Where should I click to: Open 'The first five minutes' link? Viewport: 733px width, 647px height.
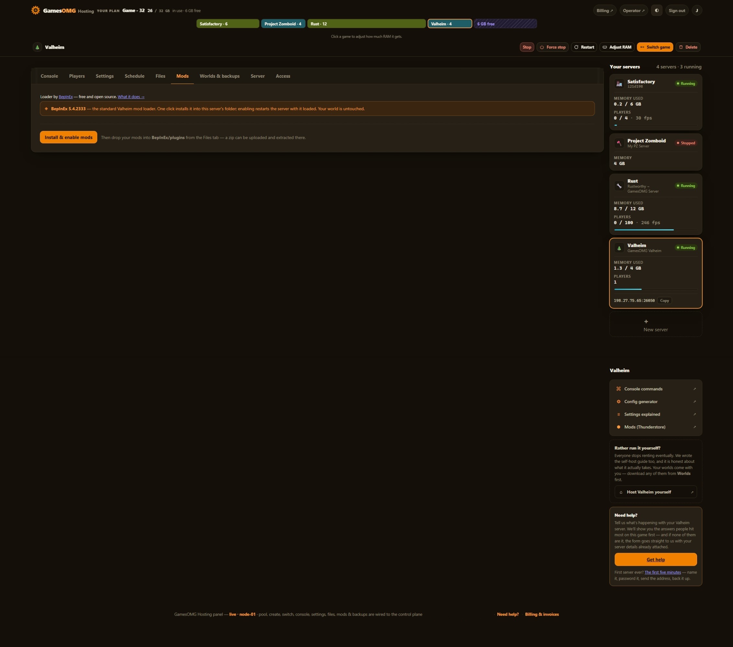(x=662, y=572)
